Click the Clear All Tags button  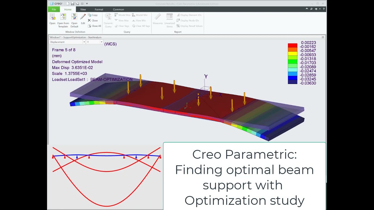141,26
